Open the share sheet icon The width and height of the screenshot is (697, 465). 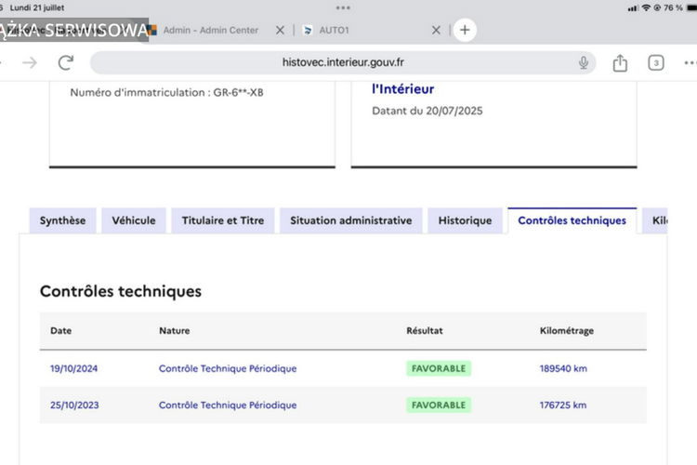(x=620, y=62)
